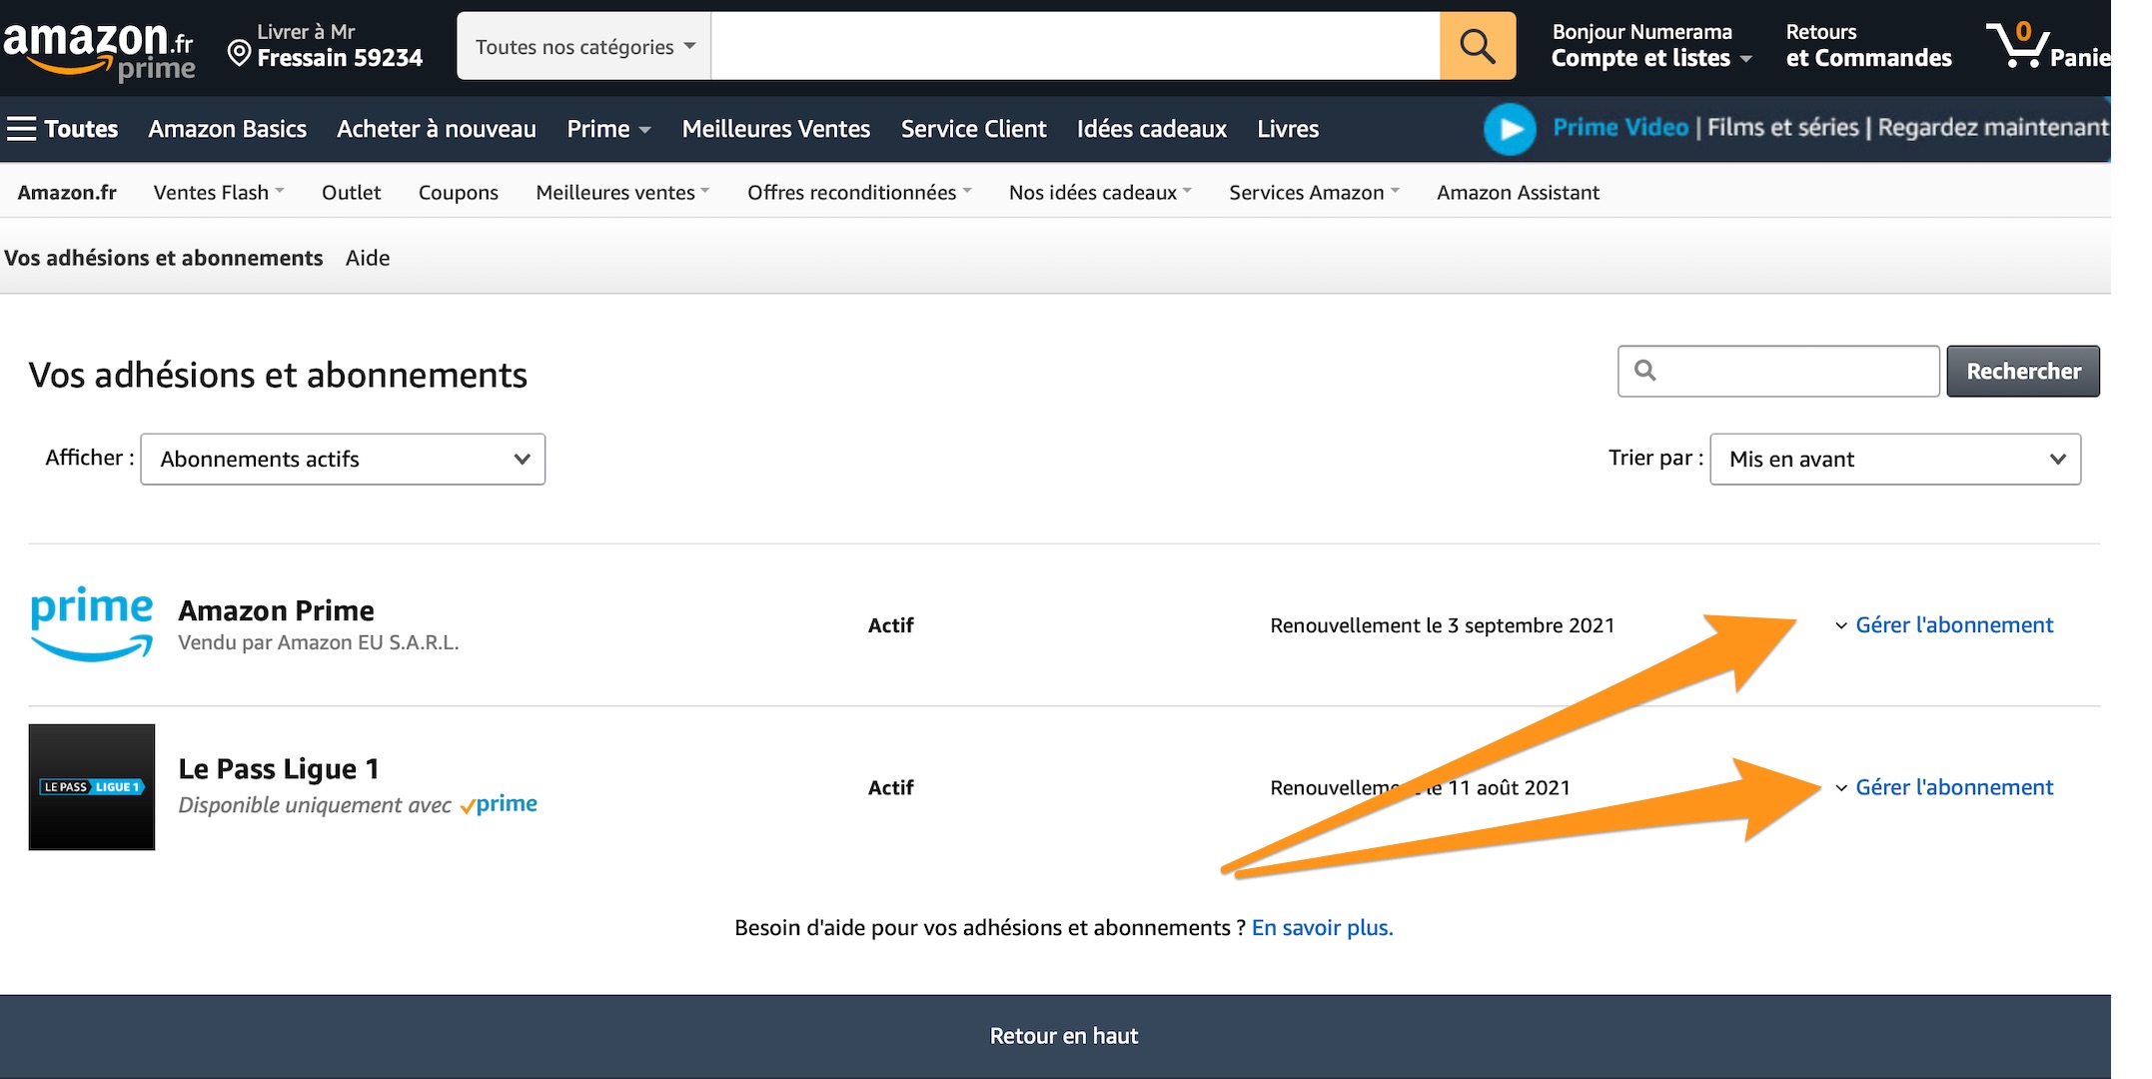
Task: Select Vos adhésions et abonnements tab
Action: (x=164, y=258)
